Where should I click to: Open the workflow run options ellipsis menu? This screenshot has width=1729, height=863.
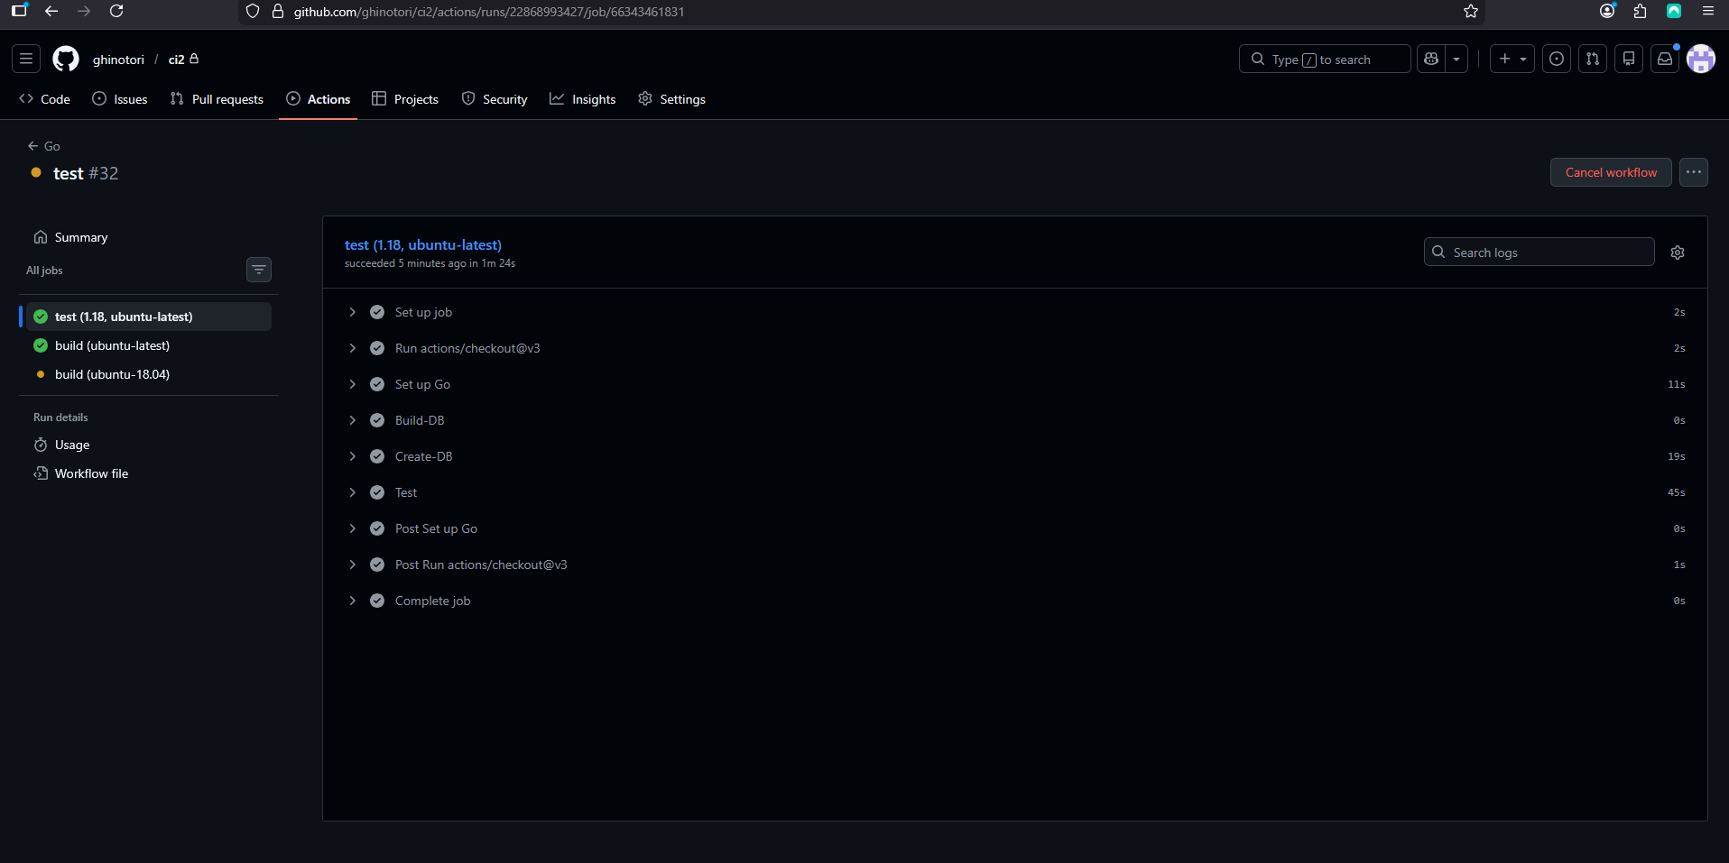1694,172
